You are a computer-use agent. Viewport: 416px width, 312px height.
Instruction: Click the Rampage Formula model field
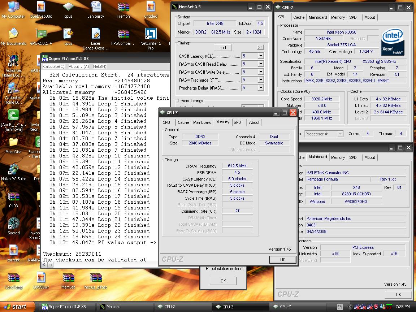click(x=338, y=179)
